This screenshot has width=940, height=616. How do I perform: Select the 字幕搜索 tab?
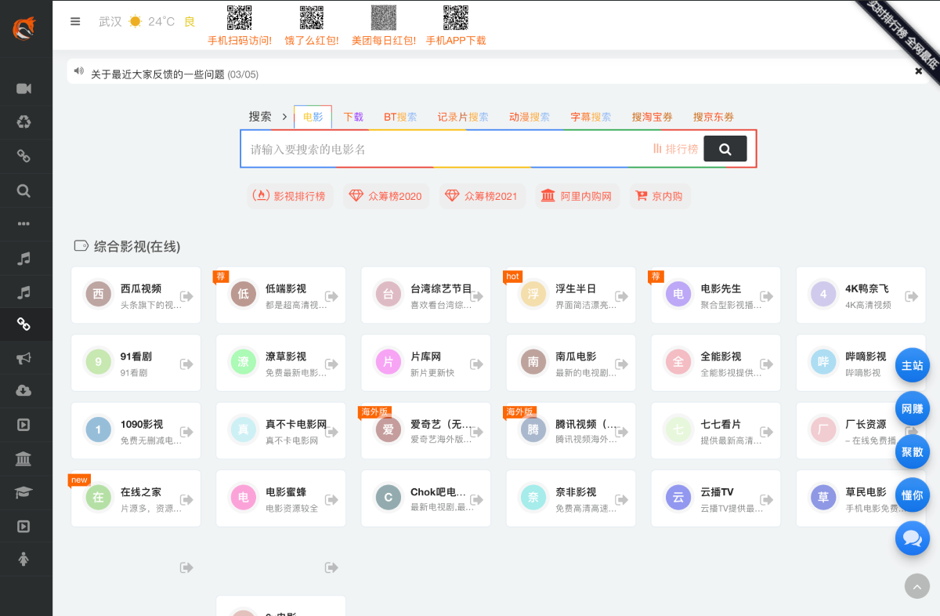click(591, 117)
